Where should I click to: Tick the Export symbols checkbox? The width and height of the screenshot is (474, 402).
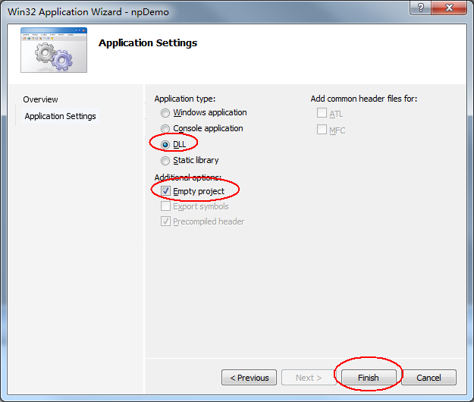click(165, 206)
